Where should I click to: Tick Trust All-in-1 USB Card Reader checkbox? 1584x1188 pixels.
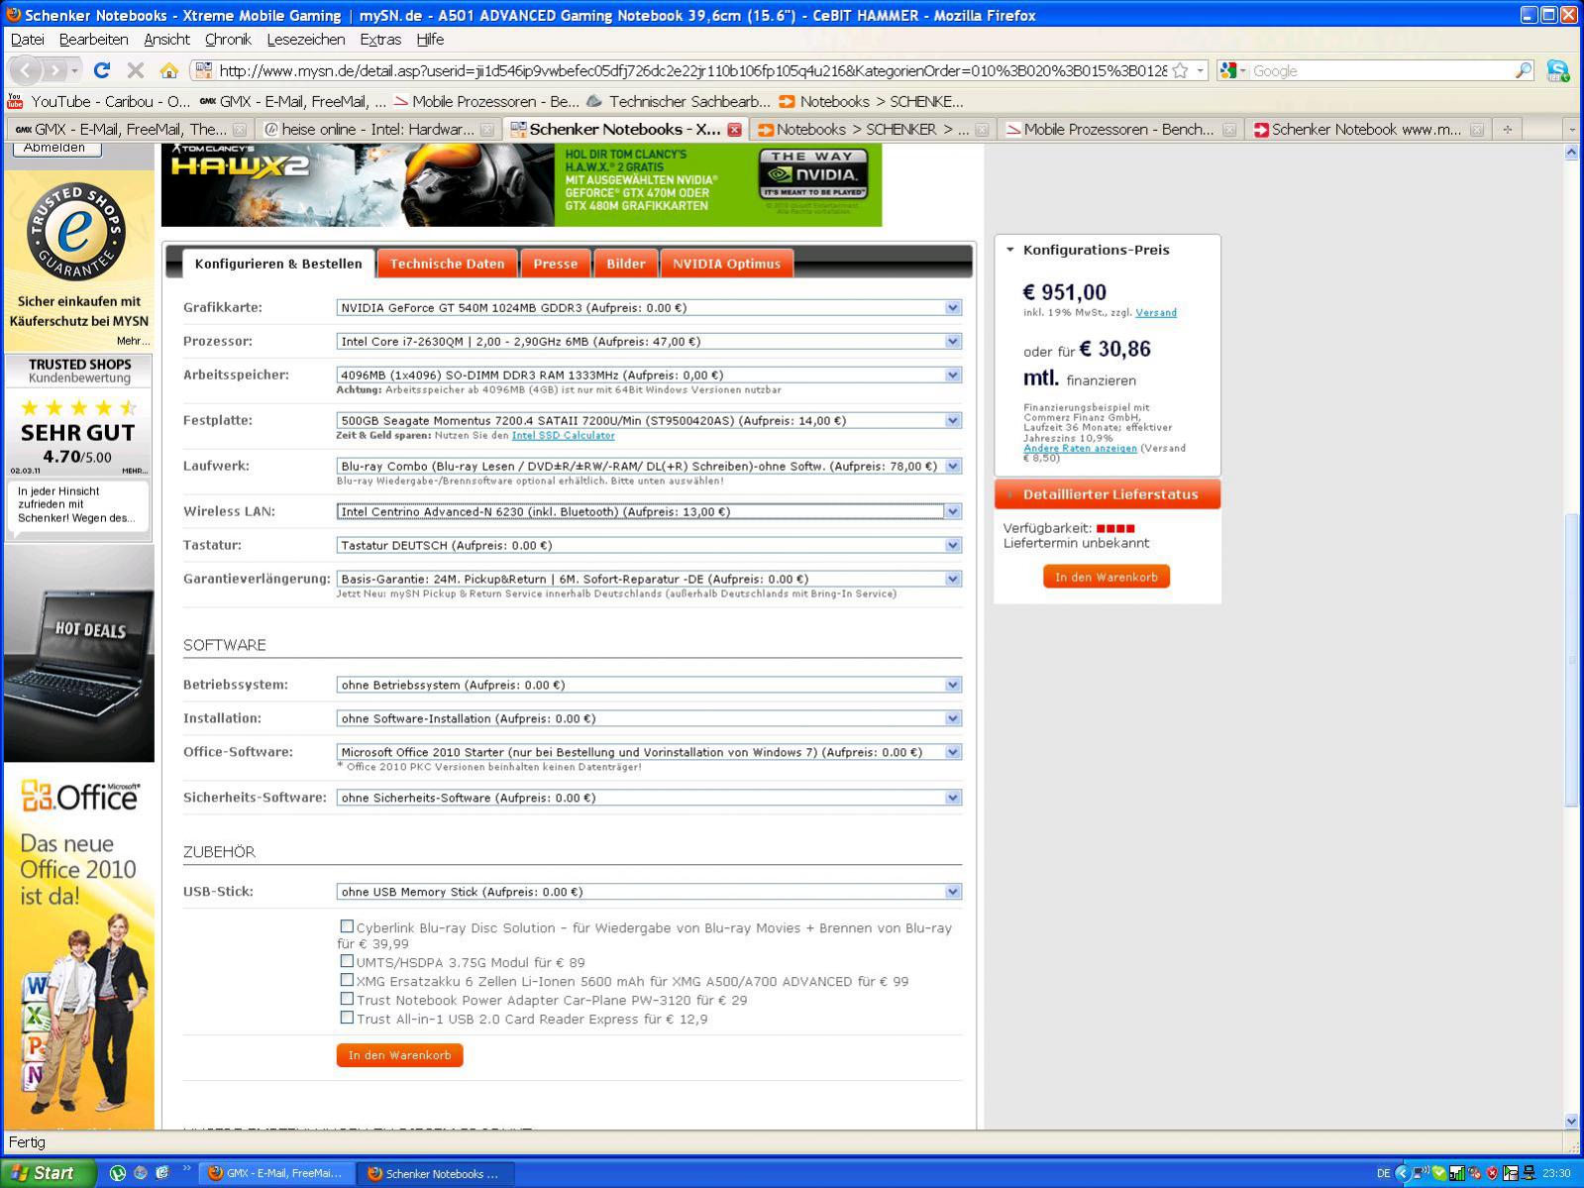pyautogui.click(x=347, y=1017)
